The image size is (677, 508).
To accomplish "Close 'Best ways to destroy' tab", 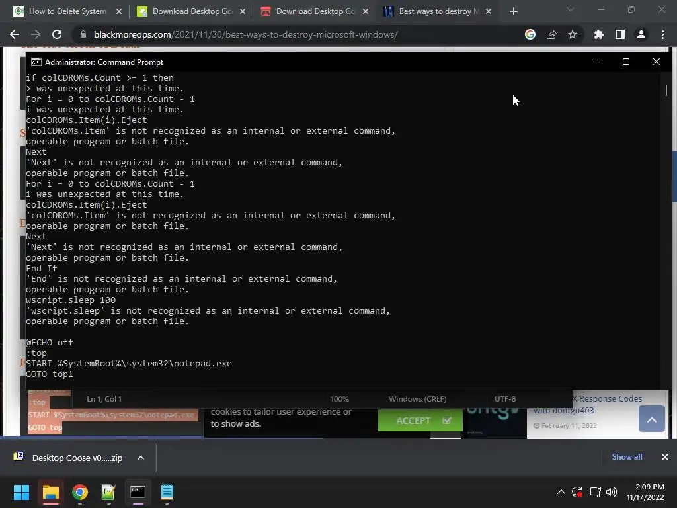I will [x=489, y=11].
